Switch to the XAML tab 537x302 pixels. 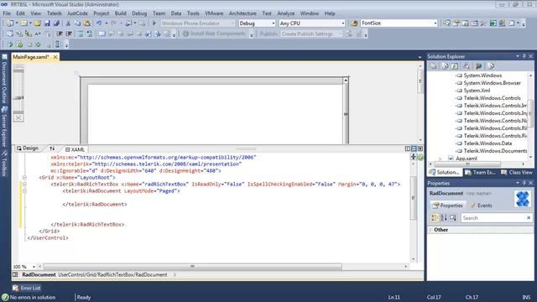(75, 149)
